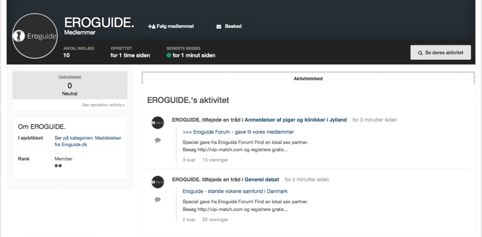The height and width of the screenshot is (237, 482).
Task: Open thread Eroguide - største voksne samfund
Action: pyautogui.click(x=235, y=191)
